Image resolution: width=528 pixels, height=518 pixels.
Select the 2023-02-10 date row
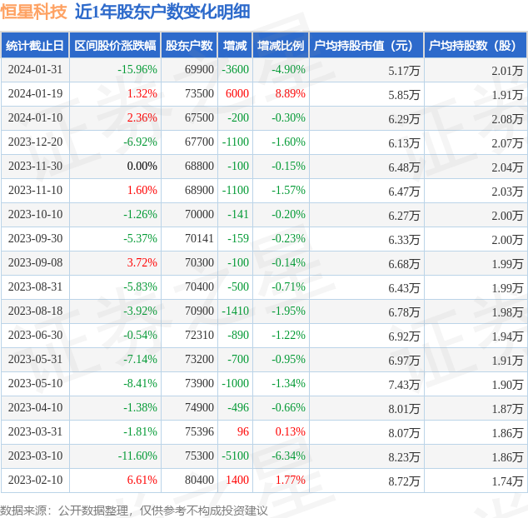click(35, 481)
